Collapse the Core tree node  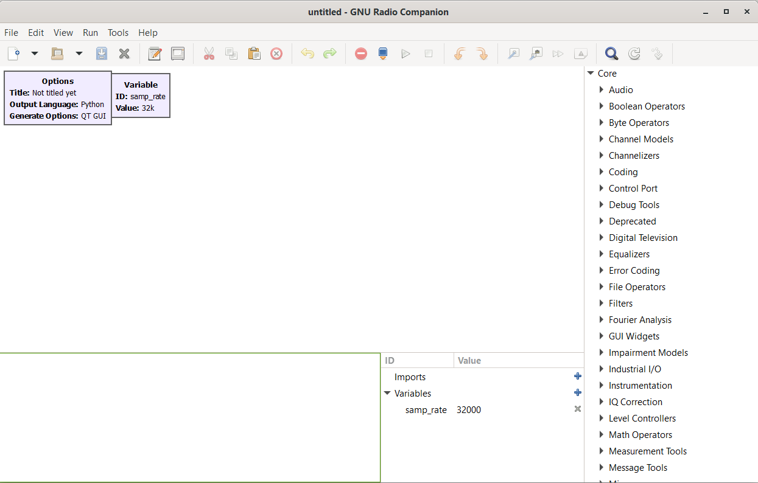591,73
